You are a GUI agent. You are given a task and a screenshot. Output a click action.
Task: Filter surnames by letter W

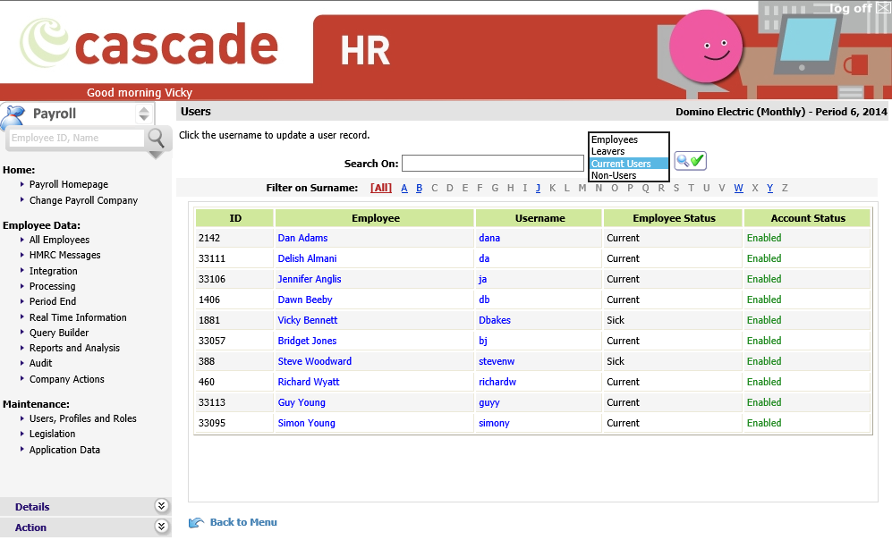pos(738,188)
